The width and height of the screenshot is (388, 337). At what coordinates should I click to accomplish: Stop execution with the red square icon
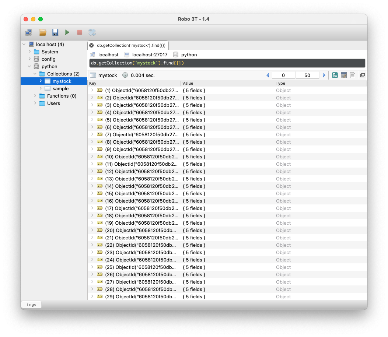[80, 32]
